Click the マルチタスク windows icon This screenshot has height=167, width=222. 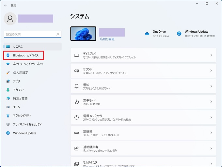[x=77, y=164]
